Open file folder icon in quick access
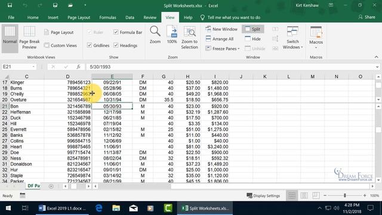382x215 pixels. coord(70,5)
